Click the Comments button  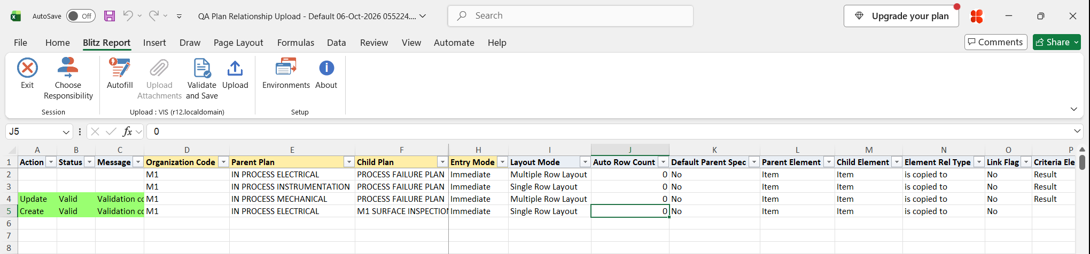(x=996, y=42)
